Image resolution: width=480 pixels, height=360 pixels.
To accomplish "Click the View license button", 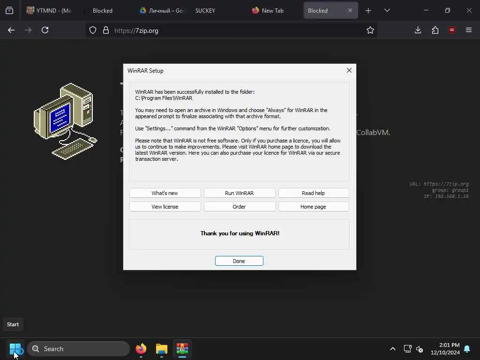I will click(165, 207).
